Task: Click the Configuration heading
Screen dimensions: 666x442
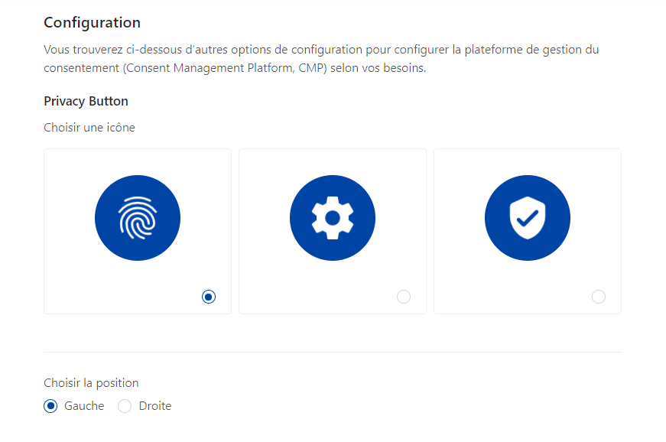Action: coord(93,22)
